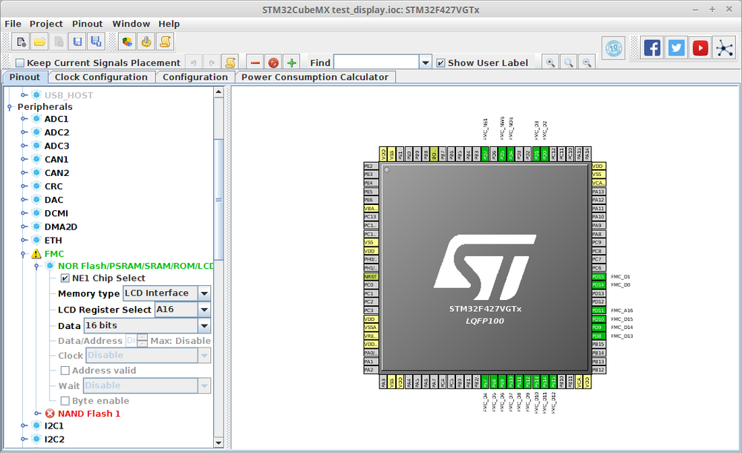Click the scroll icon beside redo arrow

click(x=230, y=62)
